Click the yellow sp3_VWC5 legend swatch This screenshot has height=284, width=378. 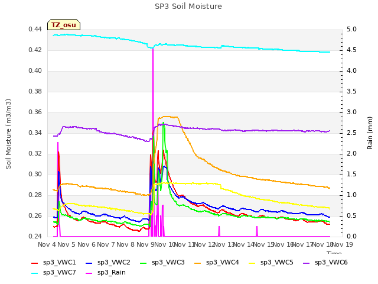[x=252, y=263]
